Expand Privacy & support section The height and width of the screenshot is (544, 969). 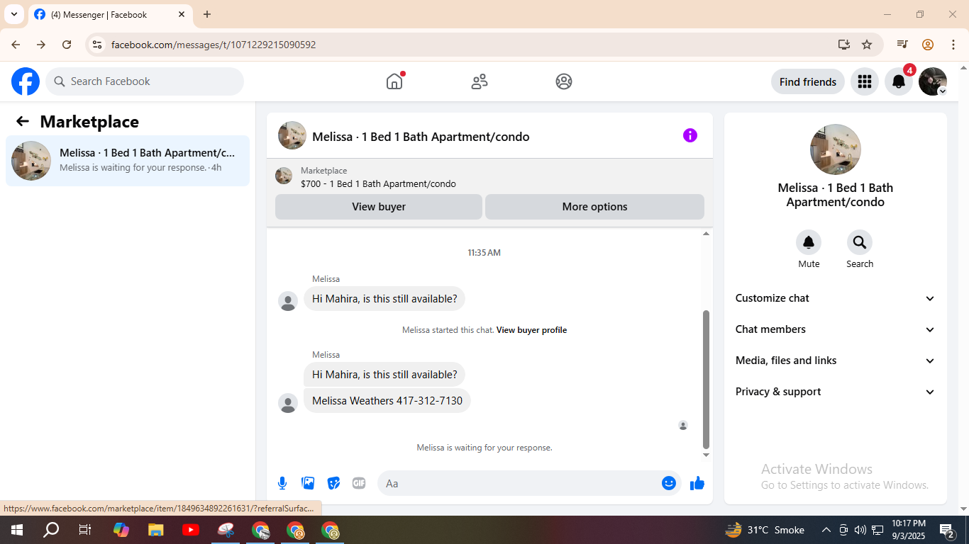click(836, 392)
